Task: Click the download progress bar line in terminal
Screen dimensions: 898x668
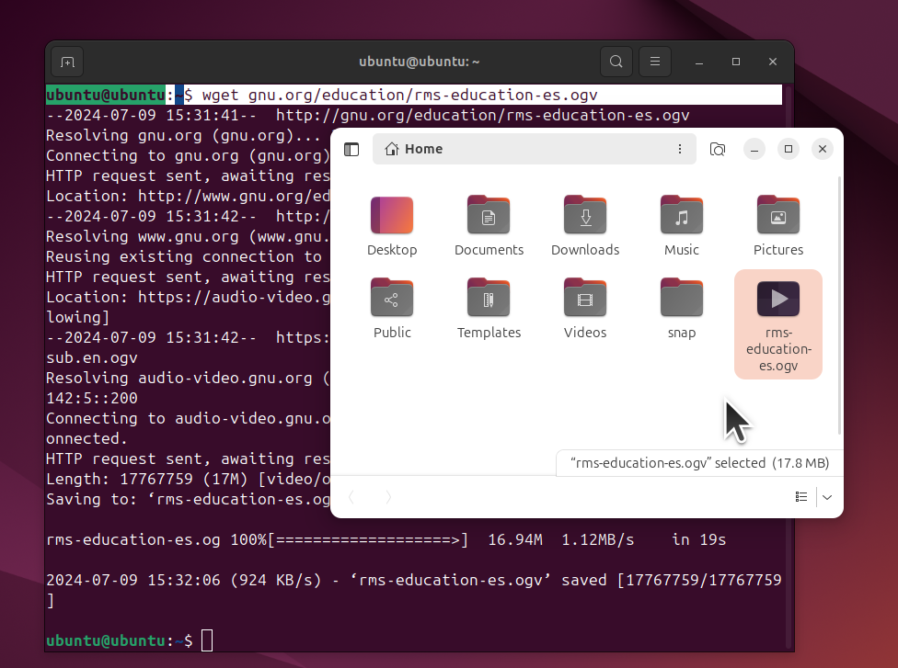Action: [x=386, y=540]
